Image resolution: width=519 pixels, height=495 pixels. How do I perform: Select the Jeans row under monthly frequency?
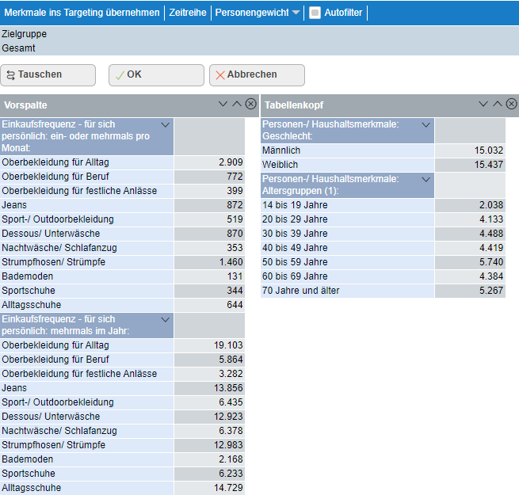87,205
